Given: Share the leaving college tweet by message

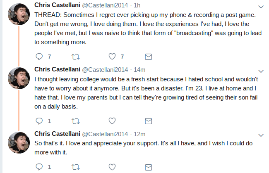Looking at the screenshot, I should click(x=148, y=121).
